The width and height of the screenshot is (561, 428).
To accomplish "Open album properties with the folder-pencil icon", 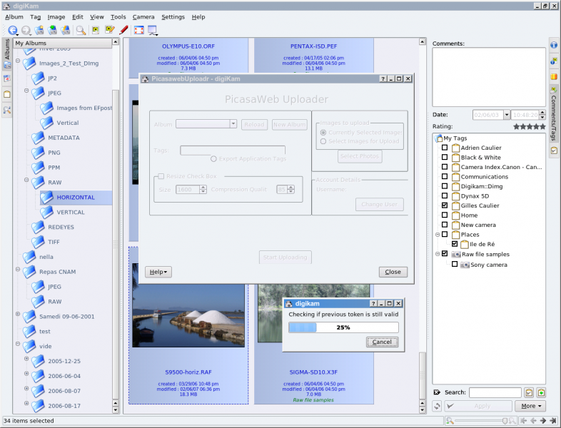I will pos(66,31).
